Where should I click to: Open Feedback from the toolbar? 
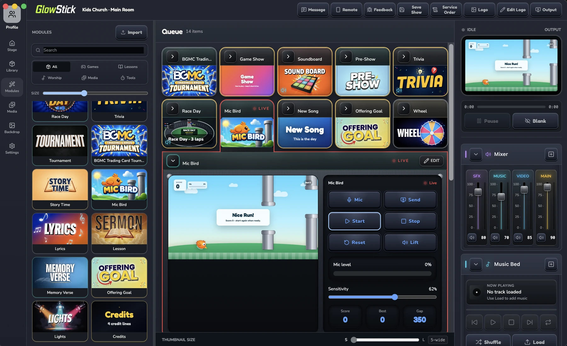pos(380,10)
